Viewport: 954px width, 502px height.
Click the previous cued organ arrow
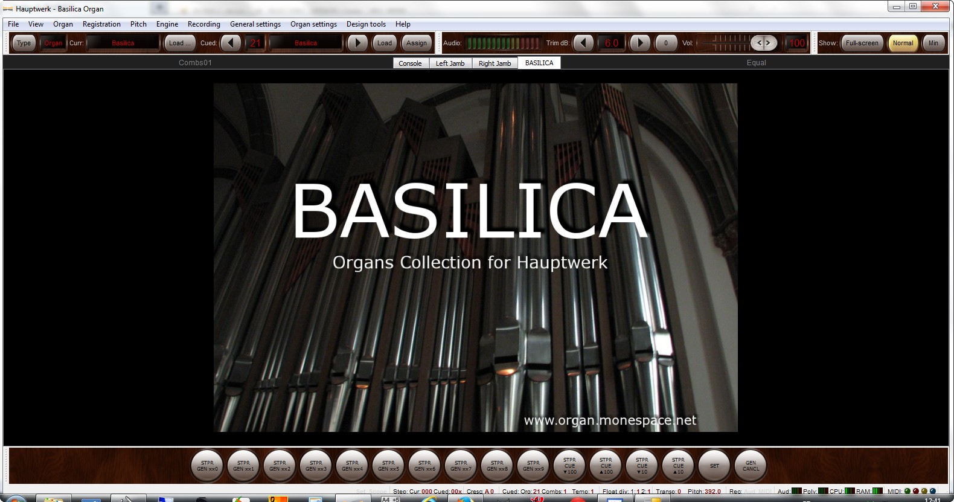pos(230,43)
